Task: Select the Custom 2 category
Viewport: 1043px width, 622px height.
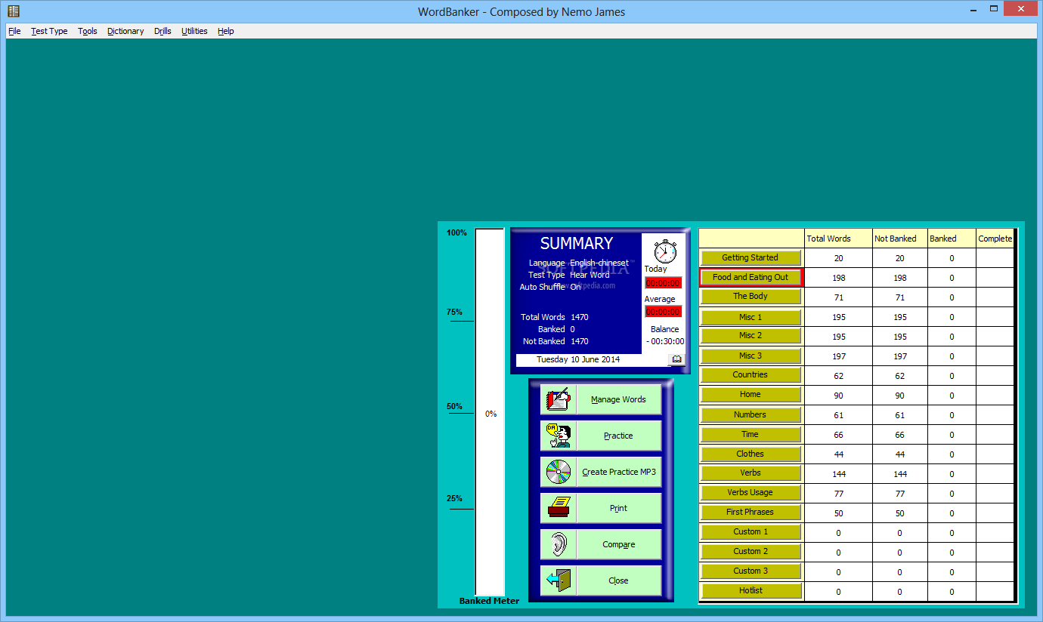Action: [x=751, y=552]
